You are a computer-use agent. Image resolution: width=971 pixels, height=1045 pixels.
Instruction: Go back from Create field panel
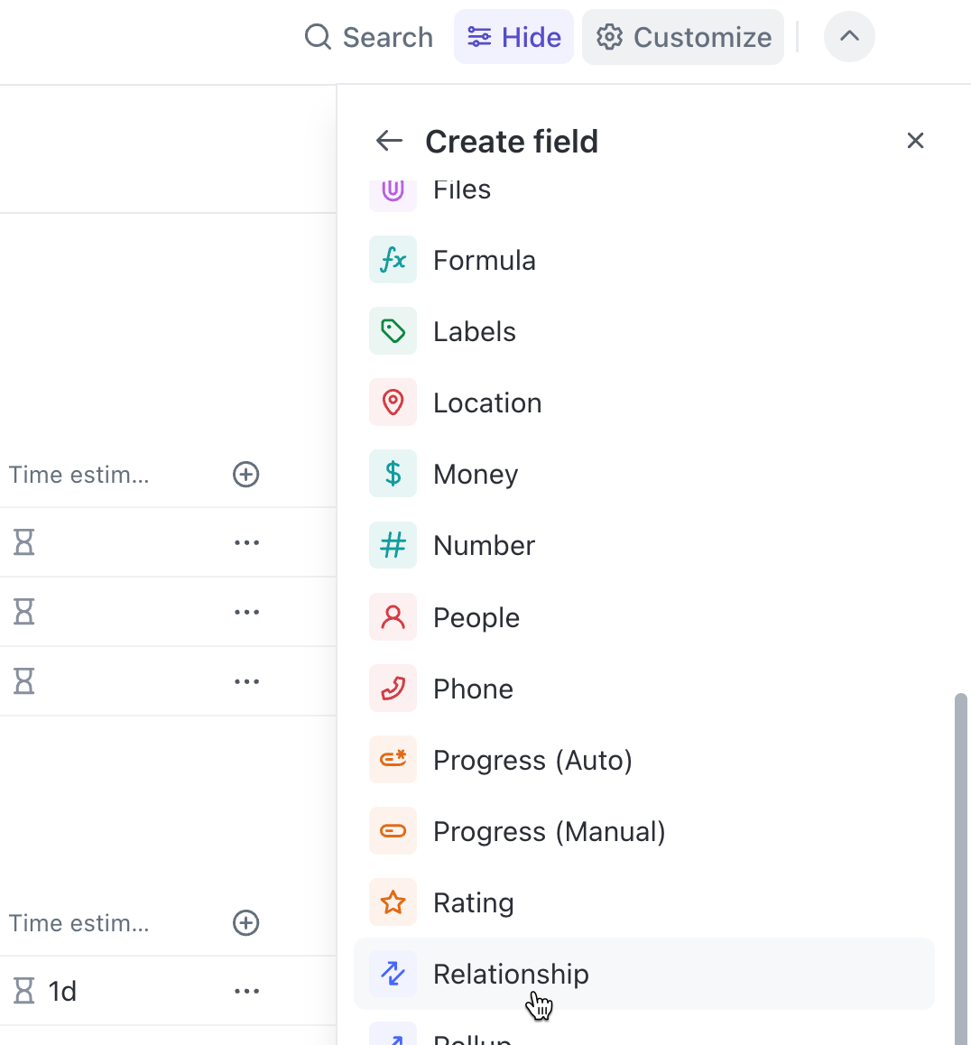coord(389,141)
